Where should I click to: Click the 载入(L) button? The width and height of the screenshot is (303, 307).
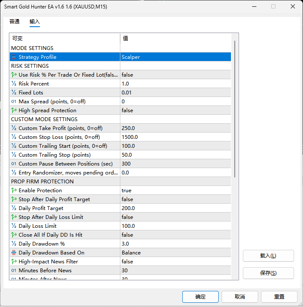(268, 256)
